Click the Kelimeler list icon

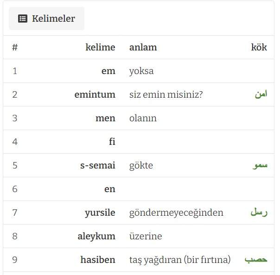point(23,19)
